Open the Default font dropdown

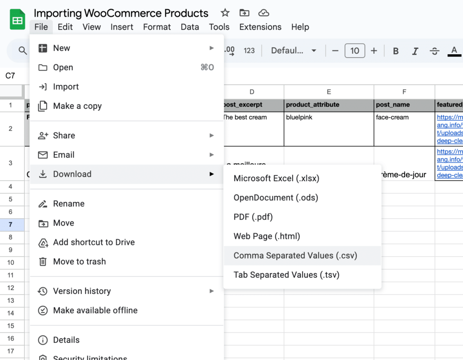point(293,51)
